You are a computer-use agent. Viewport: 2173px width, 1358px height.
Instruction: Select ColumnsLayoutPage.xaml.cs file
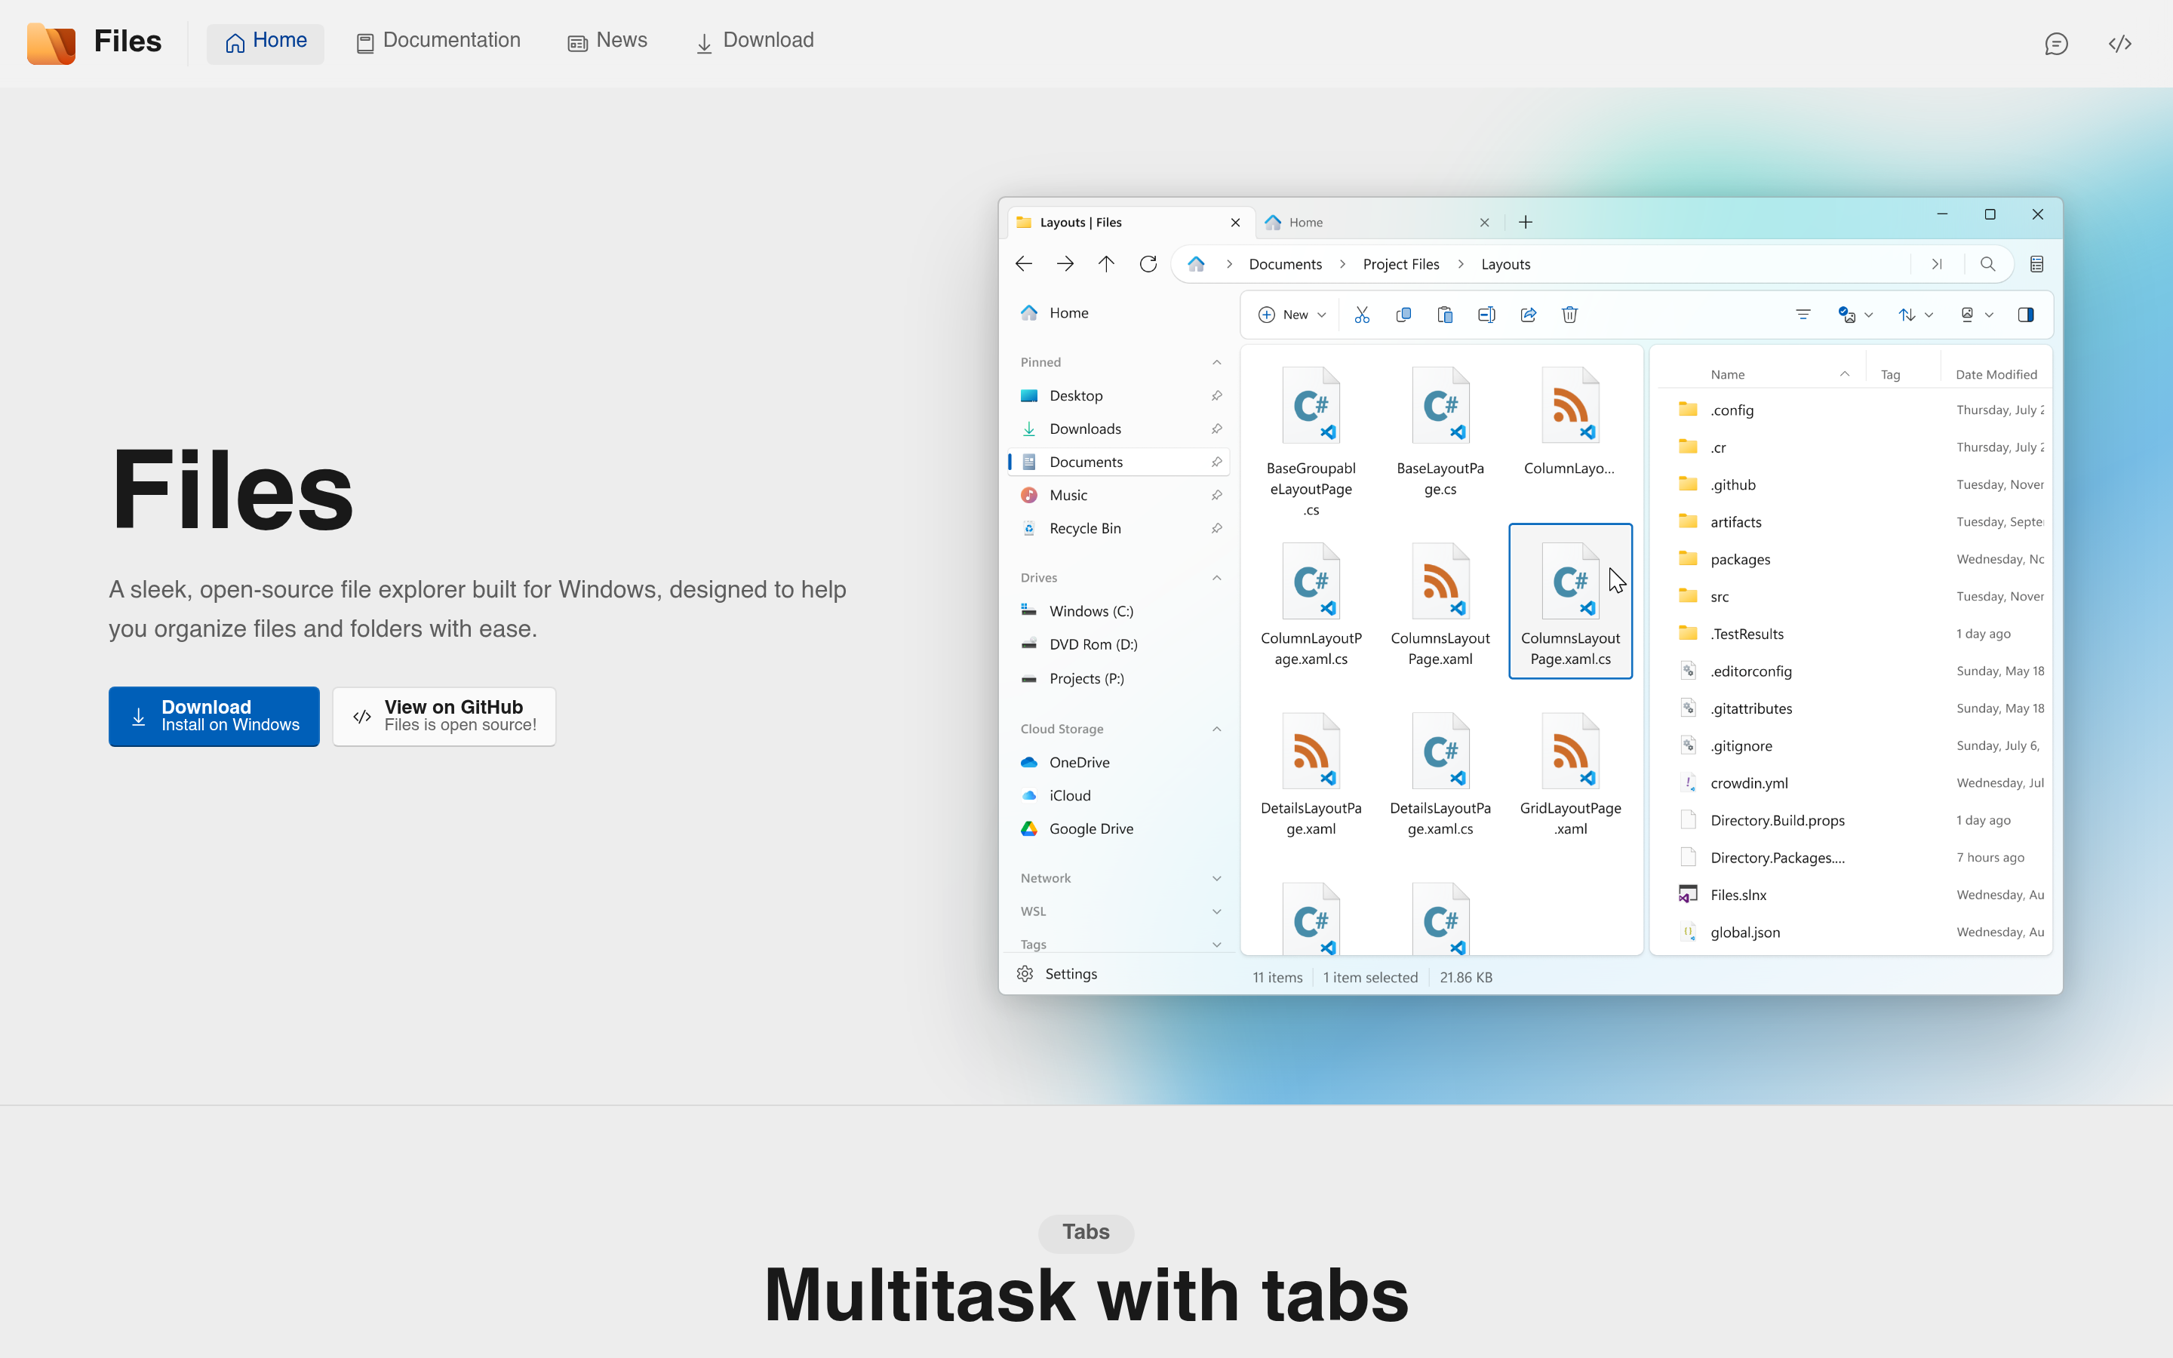(x=1570, y=601)
